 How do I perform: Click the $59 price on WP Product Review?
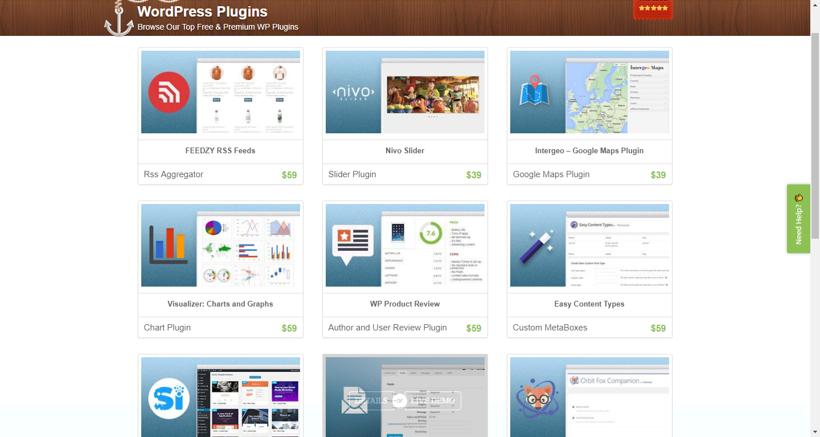(x=474, y=328)
